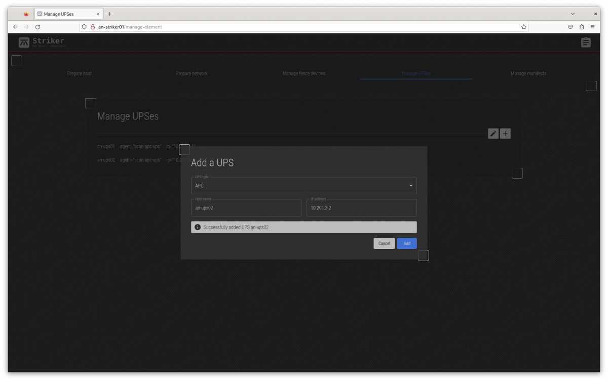Expand the UPS type dropdown
Viewport: 608px width, 381px height.
click(303, 186)
